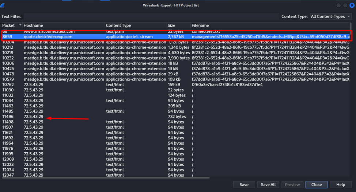Click the Save button

244,185
